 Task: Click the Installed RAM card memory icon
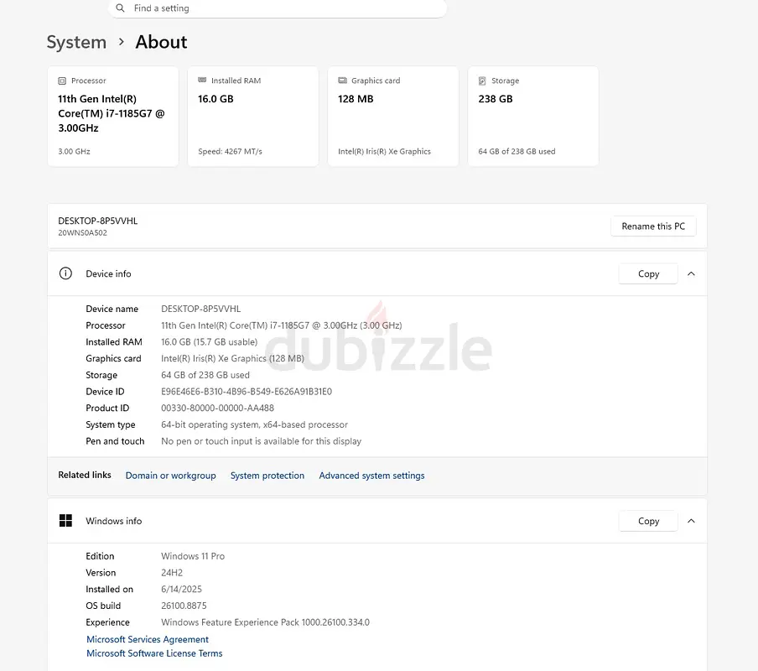pos(202,81)
